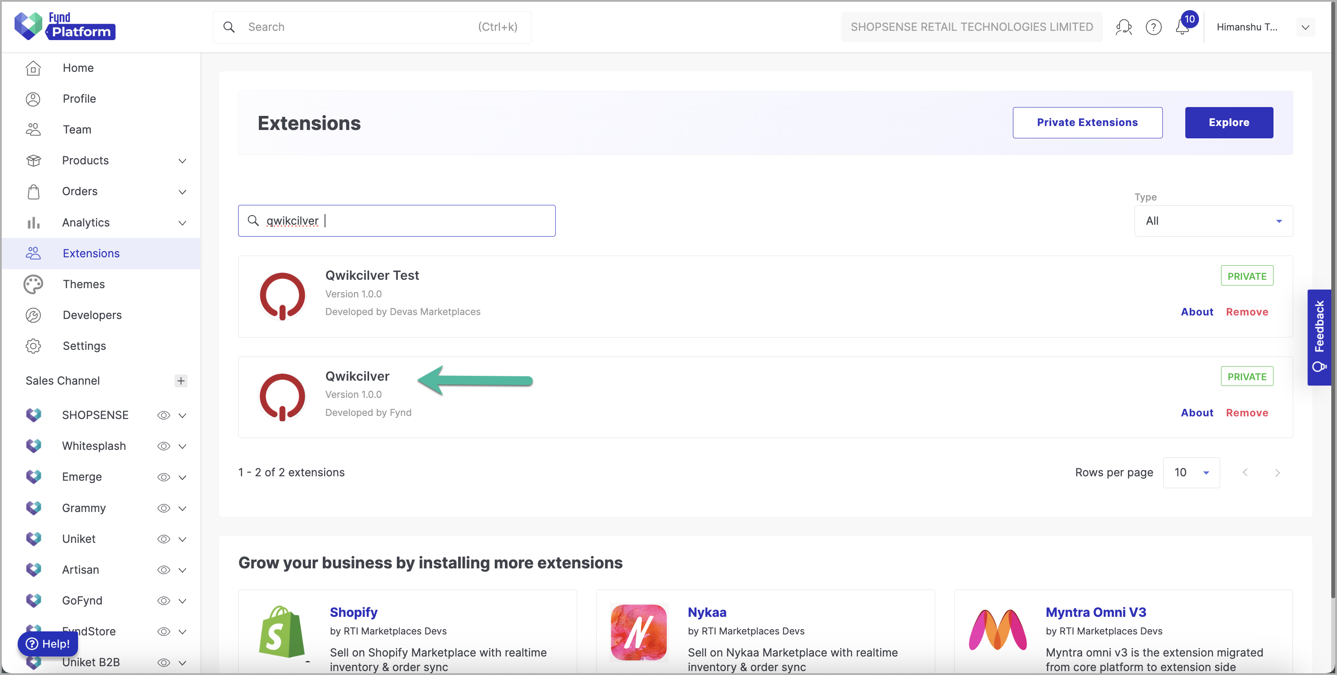The width and height of the screenshot is (1337, 675).
Task: Toggle visibility eye for Whitesplash
Action: coord(164,446)
